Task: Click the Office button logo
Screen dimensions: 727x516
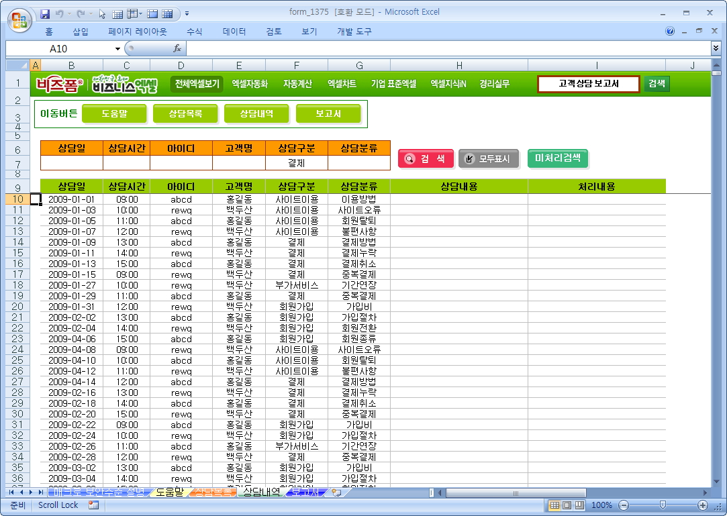Action: (x=20, y=18)
